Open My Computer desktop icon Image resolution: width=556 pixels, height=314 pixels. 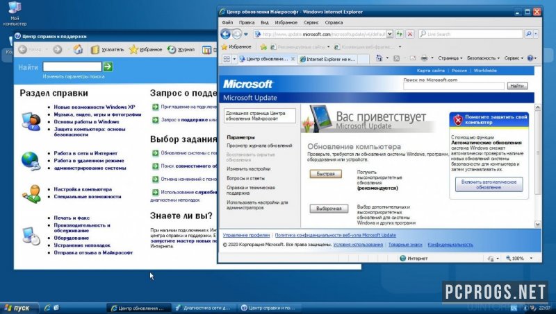pos(15,13)
